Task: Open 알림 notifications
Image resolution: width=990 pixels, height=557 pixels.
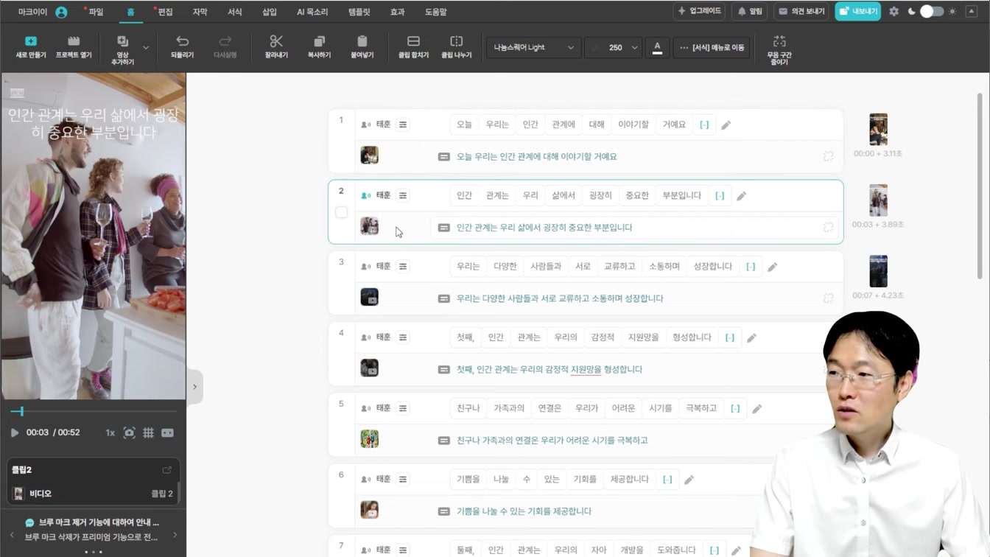Action: tap(751, 12)
